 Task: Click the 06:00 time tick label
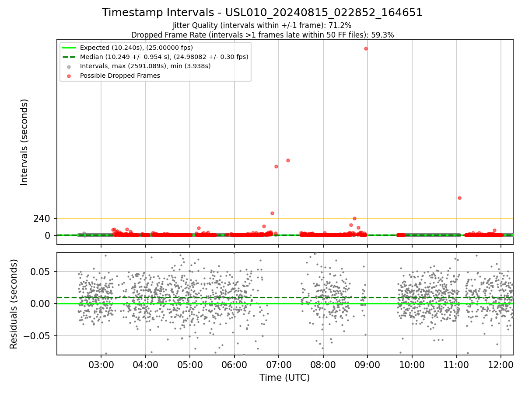(234, 365)
